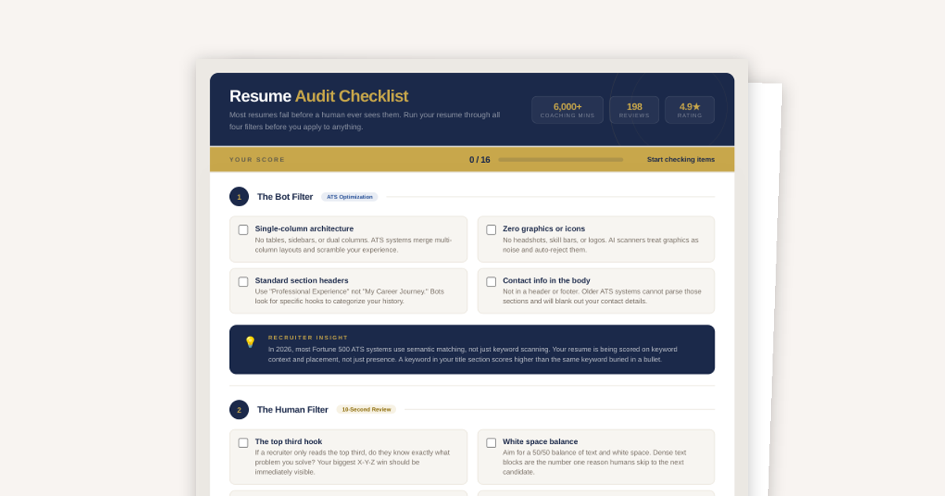
Task: Click the 198 Reviews stat box
Action: pos(634,110)
